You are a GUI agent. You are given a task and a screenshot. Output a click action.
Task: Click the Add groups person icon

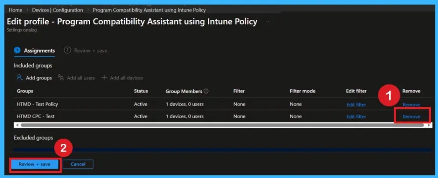(x=19, y=78)
